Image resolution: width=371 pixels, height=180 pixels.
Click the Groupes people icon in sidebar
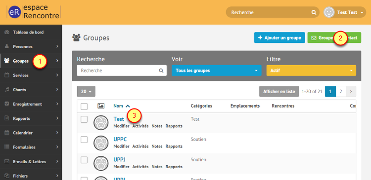(x=6, y=61)
